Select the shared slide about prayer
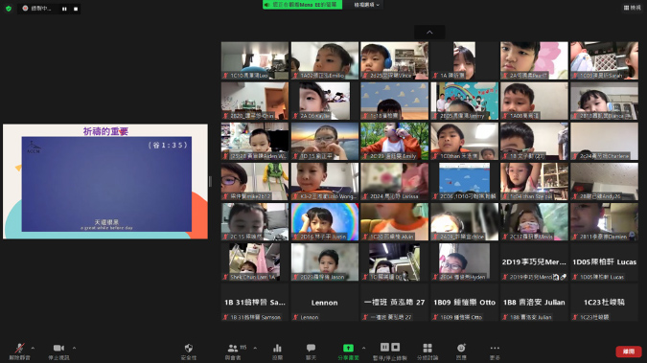Screen dimensions: 647x363 (105, 182)
